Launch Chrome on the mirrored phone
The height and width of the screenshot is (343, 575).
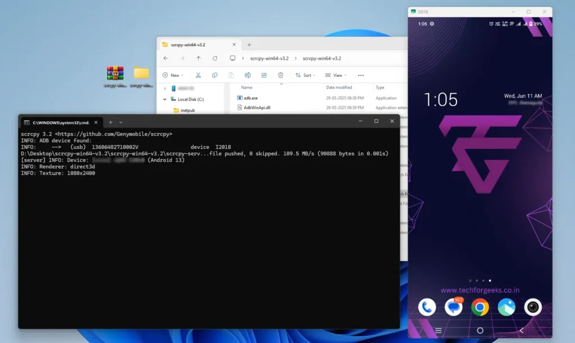coord(480,307)
